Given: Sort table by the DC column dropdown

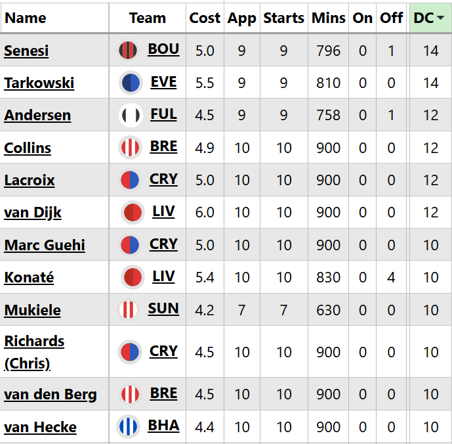Looking at the screenshot, I should (x=430, y=18).
